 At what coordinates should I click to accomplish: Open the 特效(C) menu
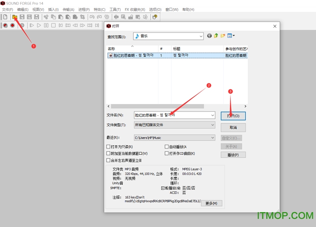click(x=100, y=9)
